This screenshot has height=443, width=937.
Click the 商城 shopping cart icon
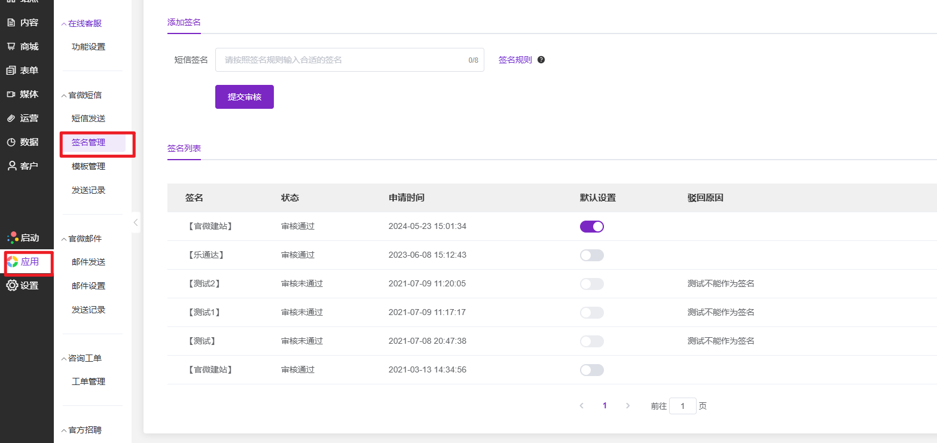click(11, 47)
